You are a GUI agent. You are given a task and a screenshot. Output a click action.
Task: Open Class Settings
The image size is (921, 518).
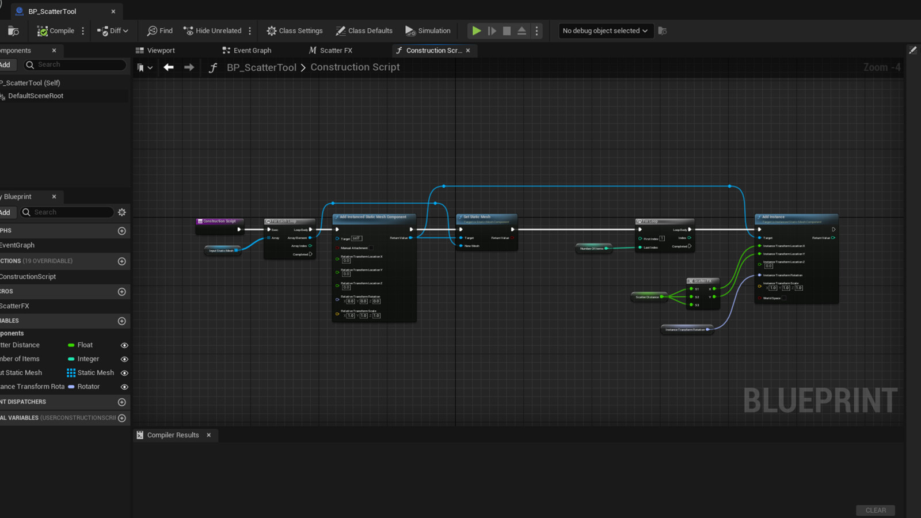(x=295, y=31)
